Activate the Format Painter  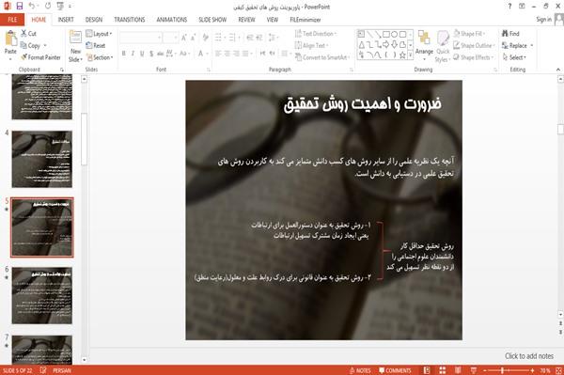tap(40, 57)
